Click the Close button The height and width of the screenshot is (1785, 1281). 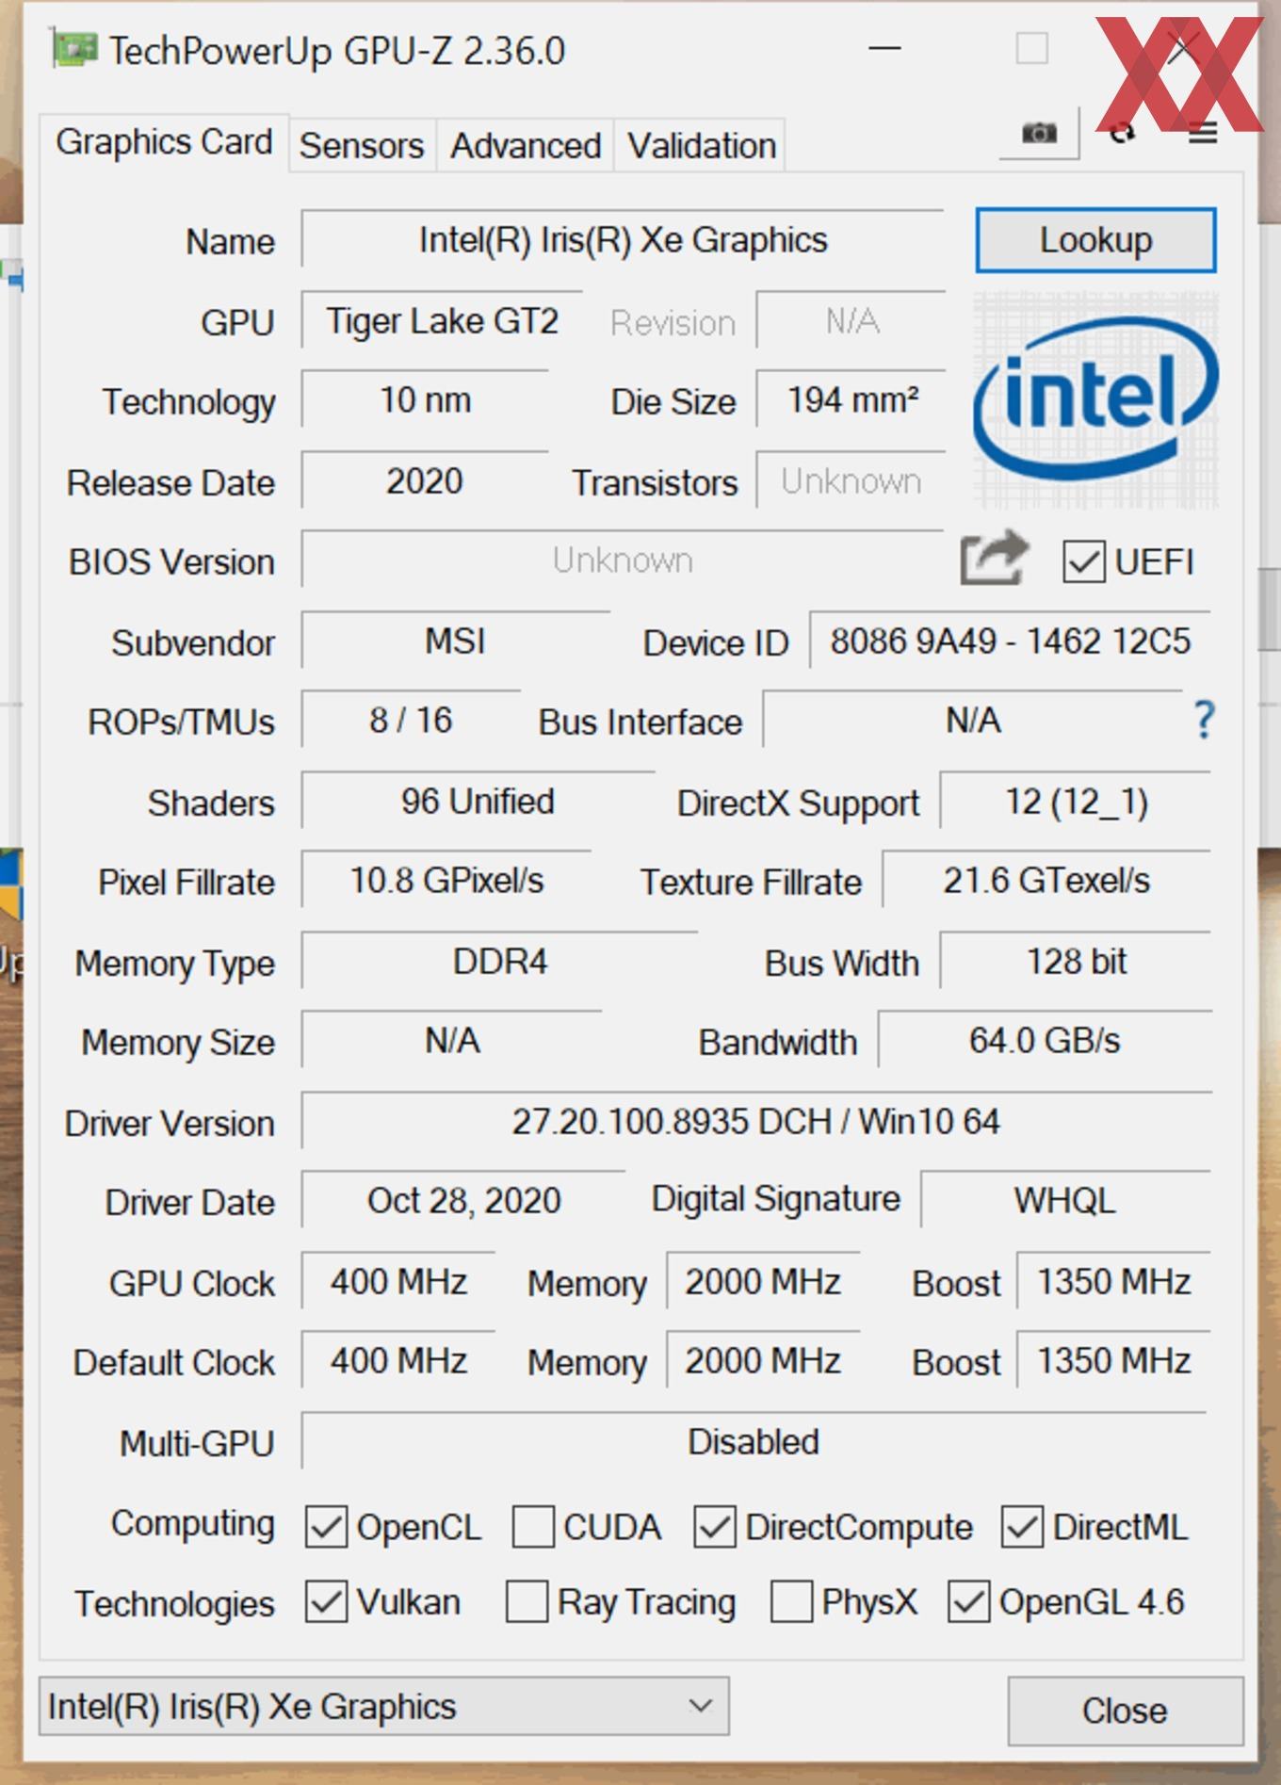pos(1125,1711)
